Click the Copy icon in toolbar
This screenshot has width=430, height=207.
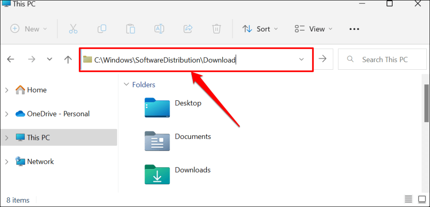[102, 29]
